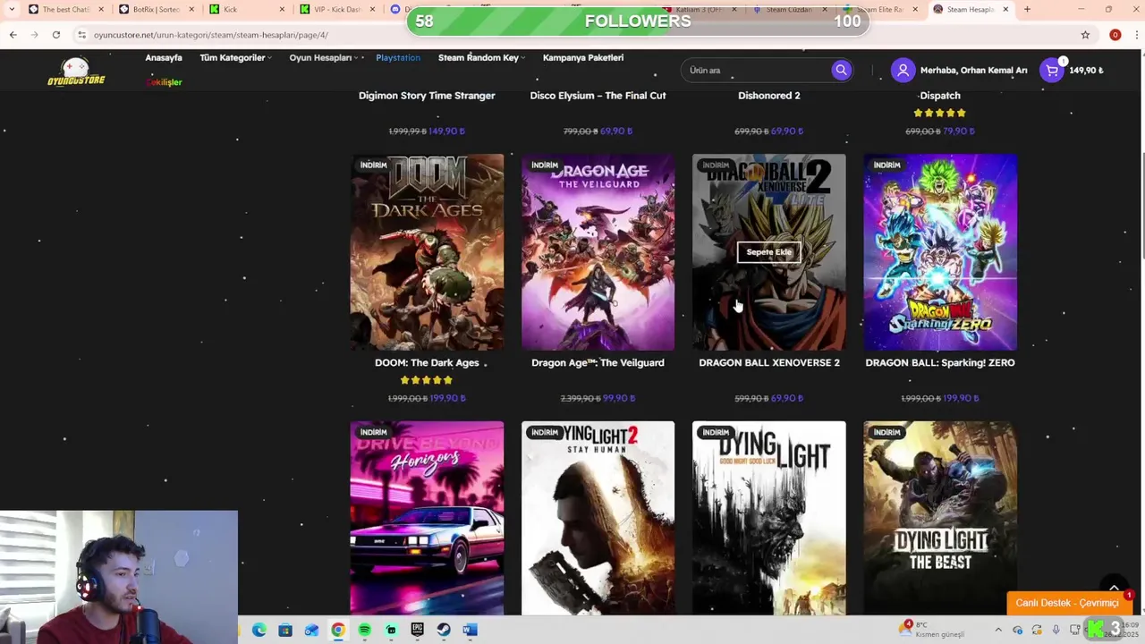
Task: Open Çekilişler menu item
Action: [x=165, y=82]
